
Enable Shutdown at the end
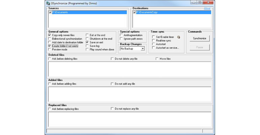(87, 38)
